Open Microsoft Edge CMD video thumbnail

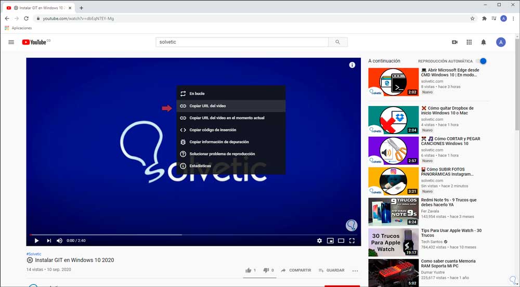coord(393,82)
